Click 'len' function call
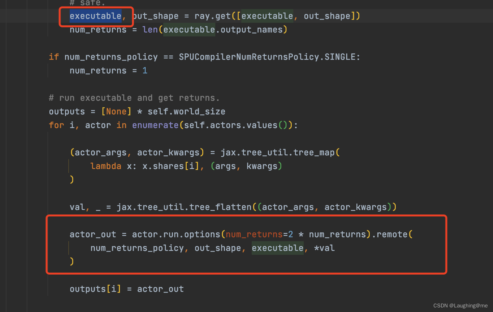This screenshot has width=493, height=312. point(150,30)
